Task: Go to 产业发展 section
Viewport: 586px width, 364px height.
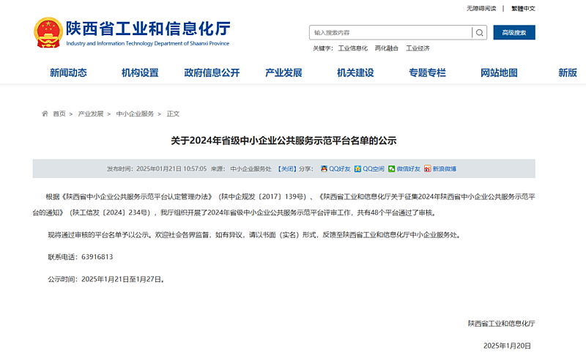Action: pyautogui.click(x=283, y=73)
